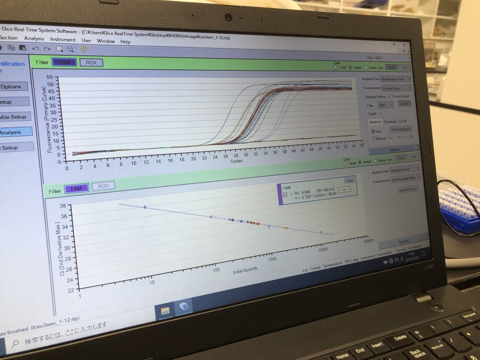Click the zoom out magnifier toolbar icon
The height and width of the screenshot is (360, 480).
pos(70,49)
